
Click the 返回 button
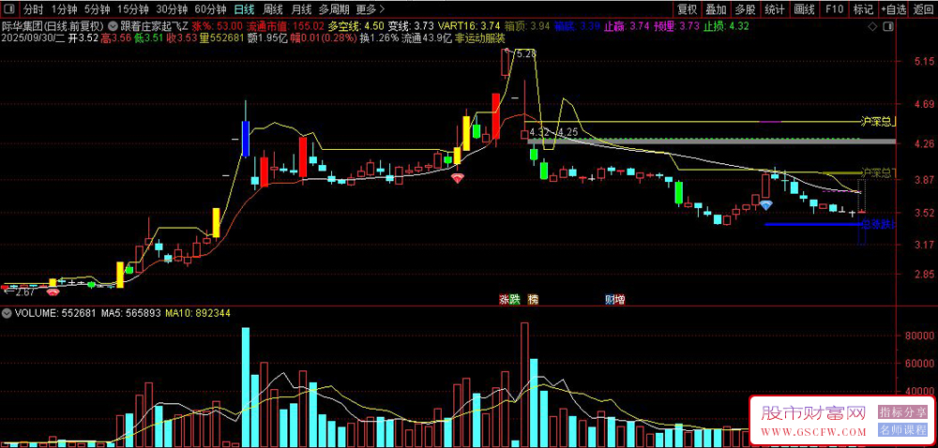click(923, 9)
